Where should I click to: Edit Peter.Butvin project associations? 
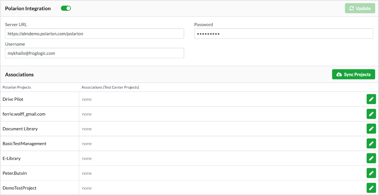click(371, 173)
